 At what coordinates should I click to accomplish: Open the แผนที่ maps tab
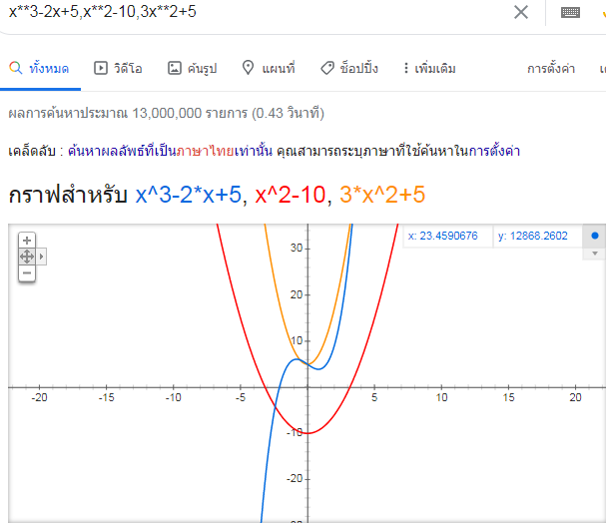click(269, 69)
